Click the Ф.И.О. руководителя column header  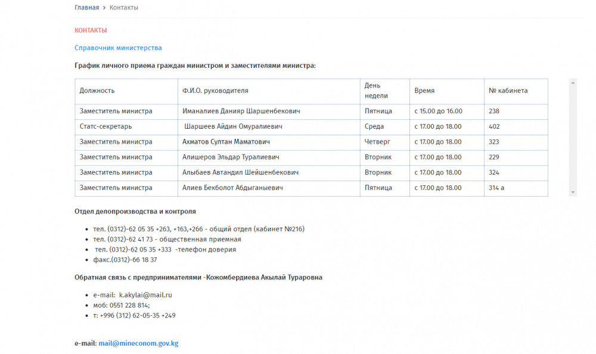click(215, 91)
